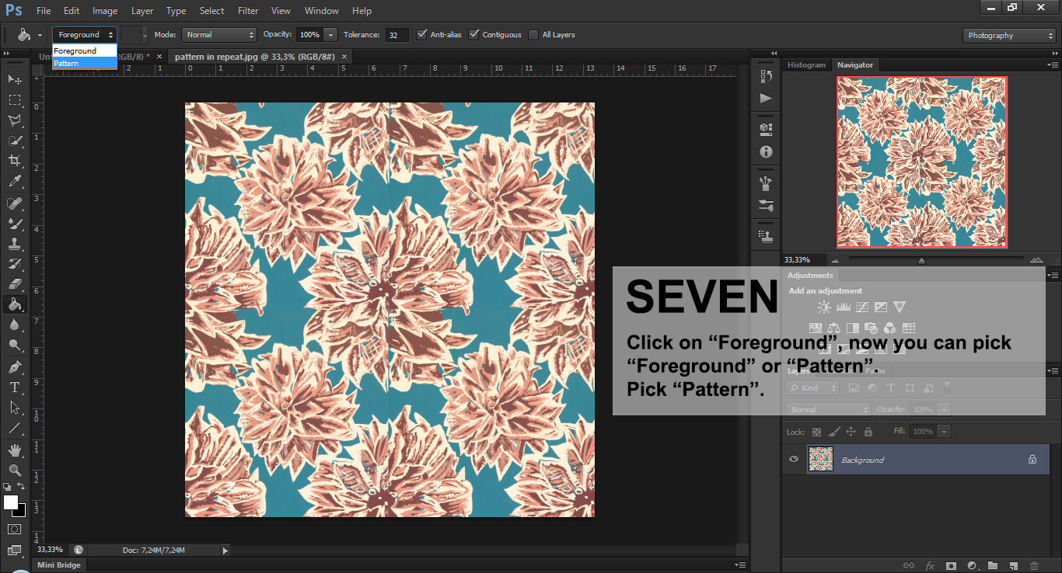
Task: Switch to the Histogram tab
Action: click(x=806, y=65)
